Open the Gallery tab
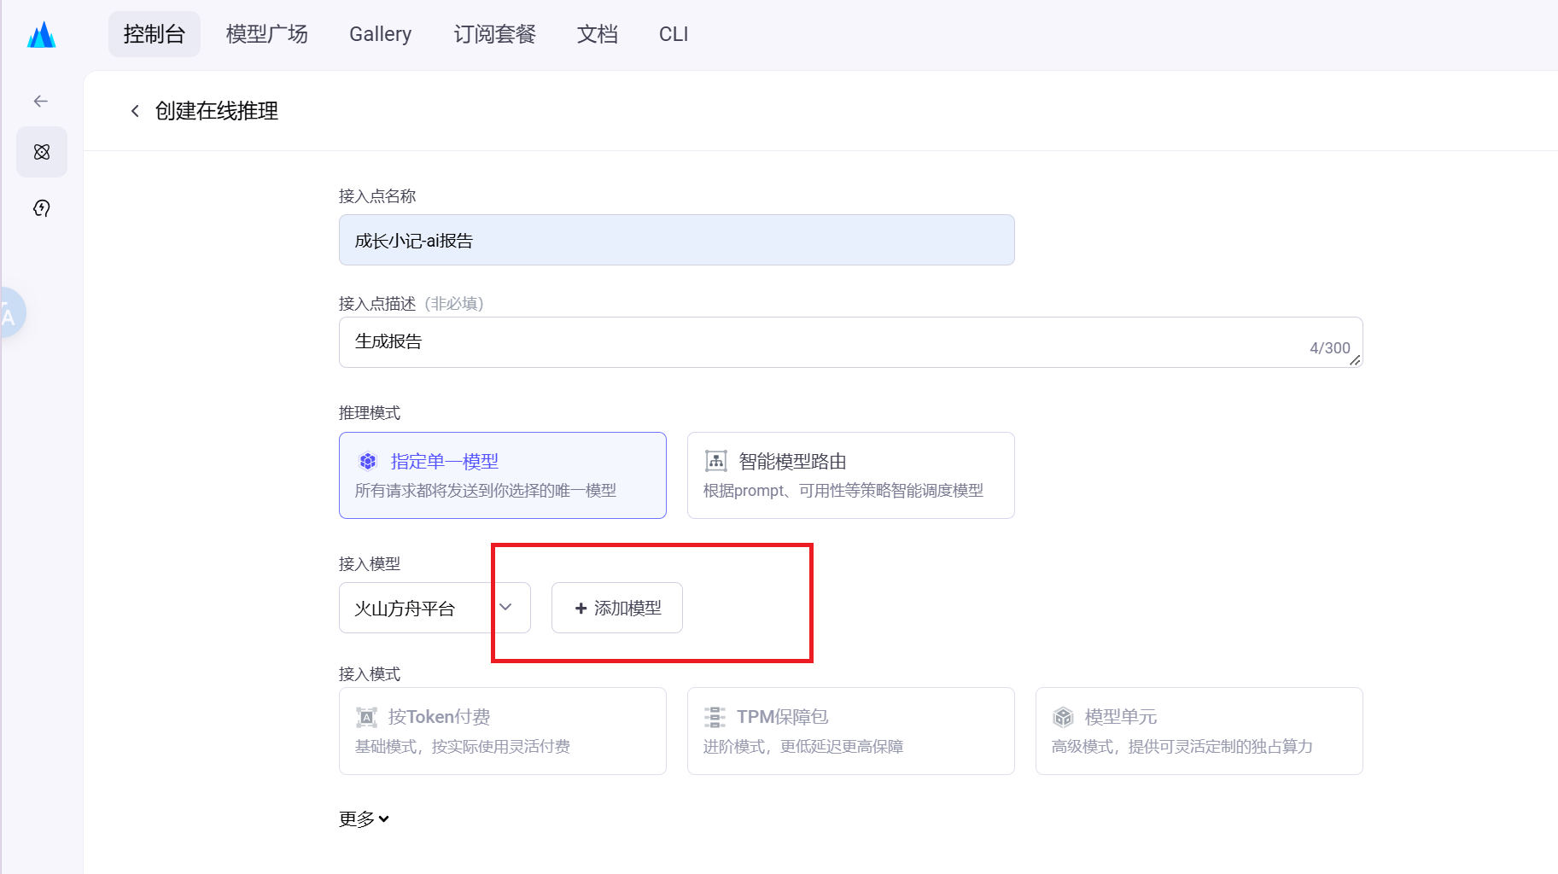The width and height of the screenshot is (1558, 874). tap(381, 34)
